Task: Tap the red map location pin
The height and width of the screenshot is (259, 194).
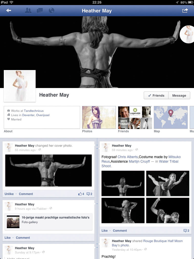Action: pos(171,113)
